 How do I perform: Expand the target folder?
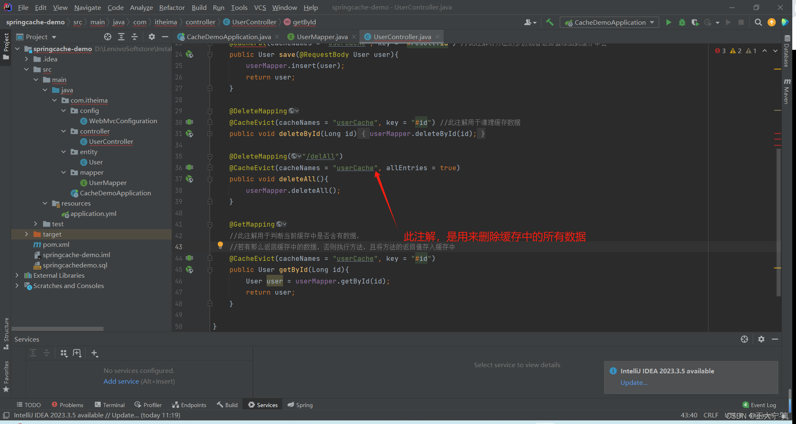tap(26, 234)
